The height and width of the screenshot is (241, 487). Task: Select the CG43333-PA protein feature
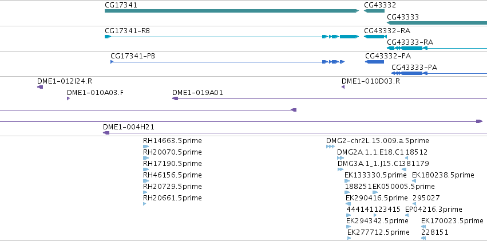pyautogui.click(x=439, y=73)
